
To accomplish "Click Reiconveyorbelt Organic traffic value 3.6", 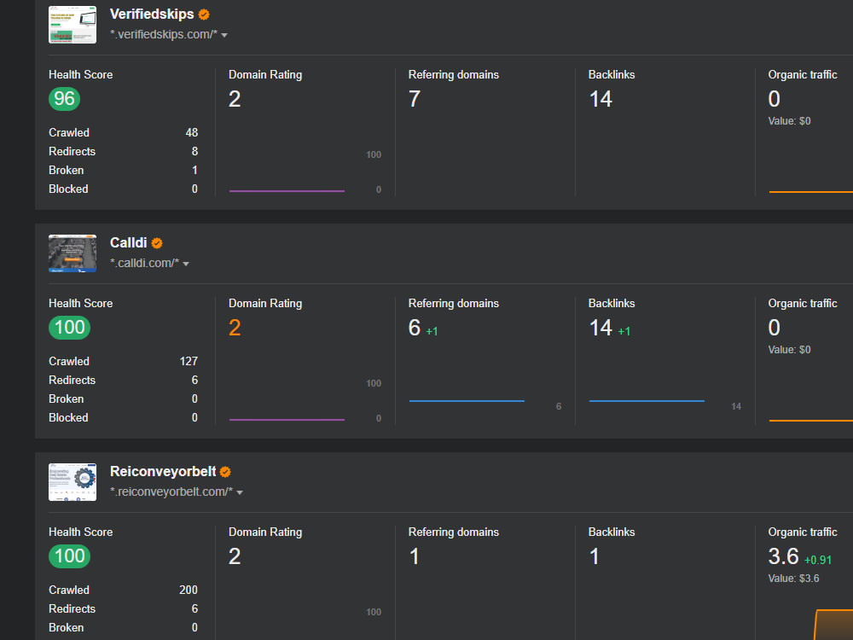I will coord(783,556).
